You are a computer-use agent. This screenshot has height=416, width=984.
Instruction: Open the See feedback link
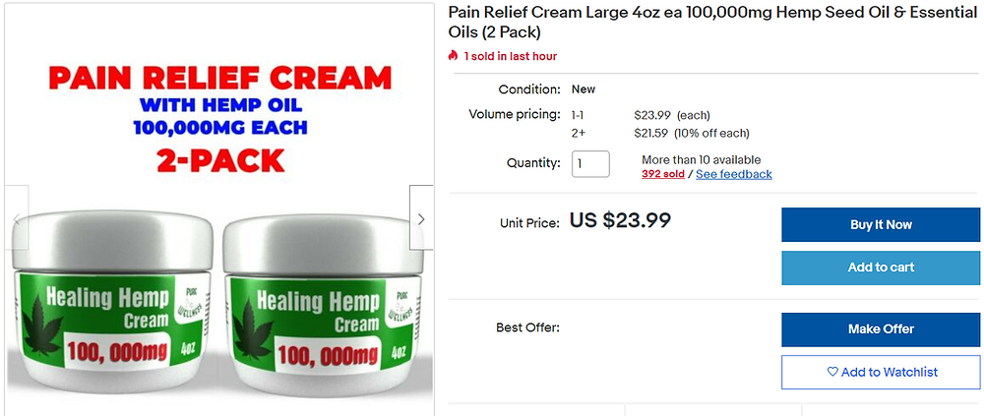pos(734,174)
